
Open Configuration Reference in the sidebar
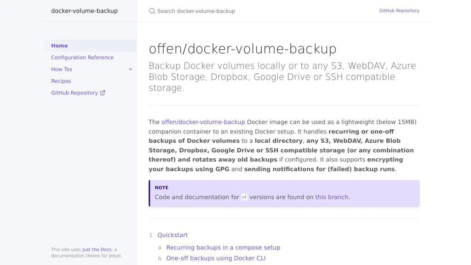(82, 58)
